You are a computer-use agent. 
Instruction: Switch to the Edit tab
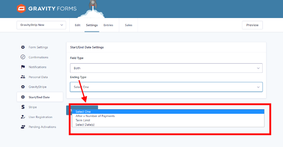[77, 25]
